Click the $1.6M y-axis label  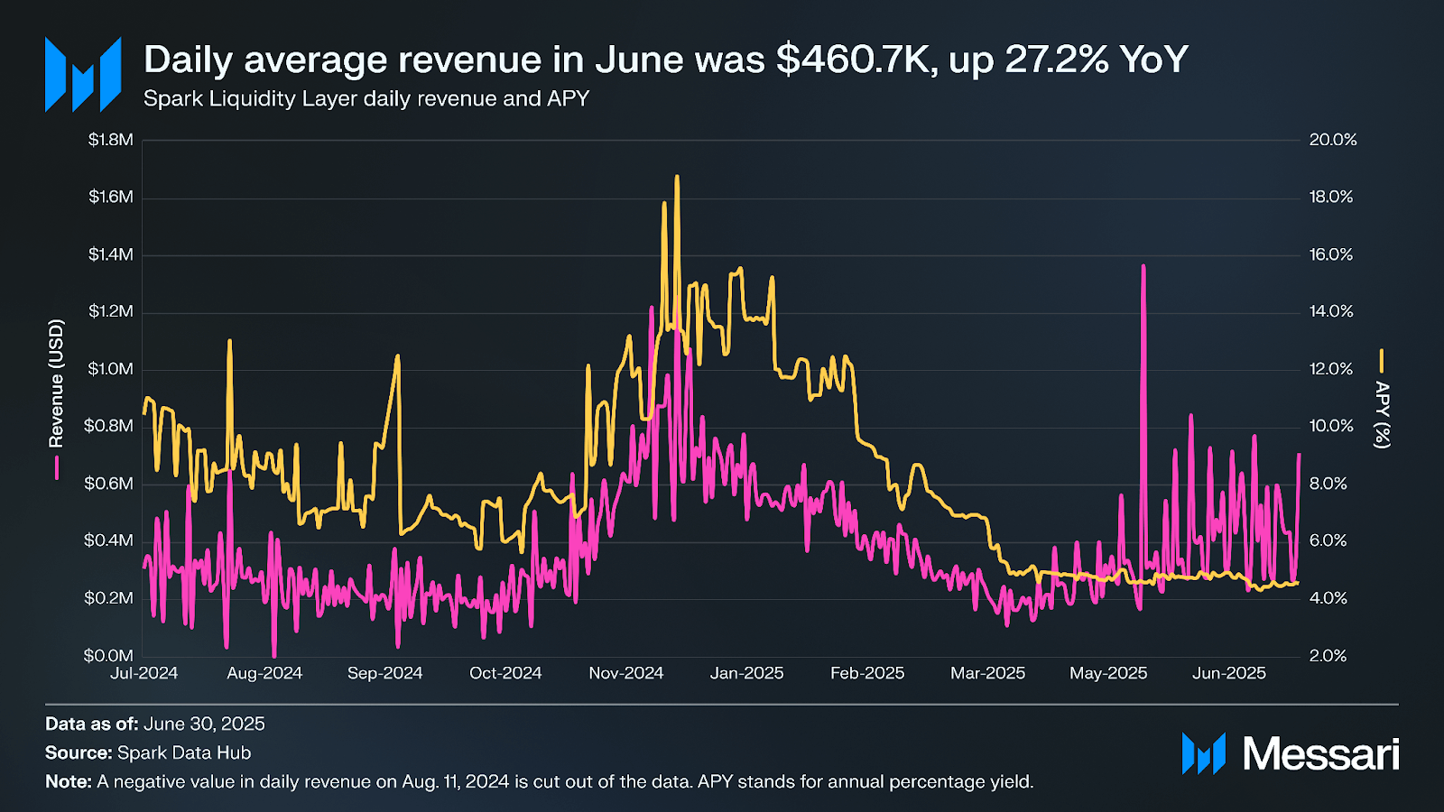click(111, 197)
